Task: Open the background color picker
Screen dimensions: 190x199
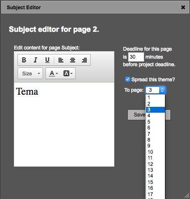Action: click(x=68, y=73)
